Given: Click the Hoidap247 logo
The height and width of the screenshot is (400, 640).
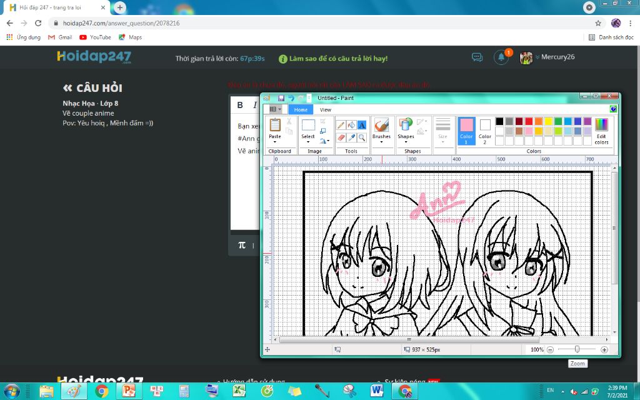Looking at the screenshot, I should [94, 57].
